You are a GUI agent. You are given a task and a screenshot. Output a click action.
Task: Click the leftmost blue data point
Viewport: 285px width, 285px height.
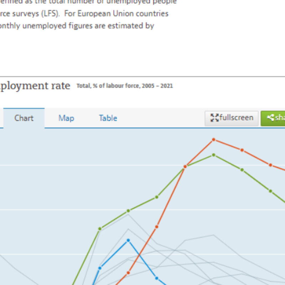[x=100, y=268]
